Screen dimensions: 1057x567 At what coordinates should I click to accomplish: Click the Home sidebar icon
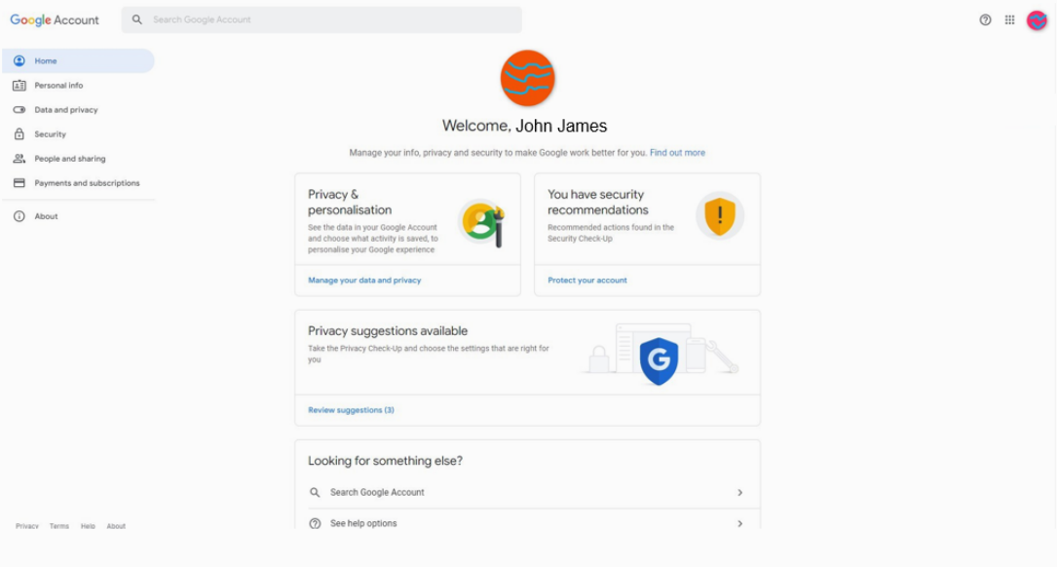tap(19, 60)
